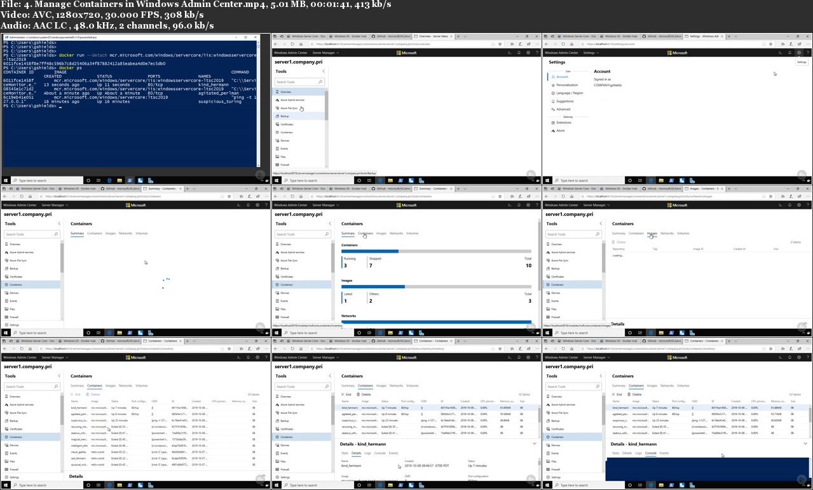This screenshot has width=813, height=490.
Task: Click End button in the Details-tab frame
Action: tap(346, 394)
